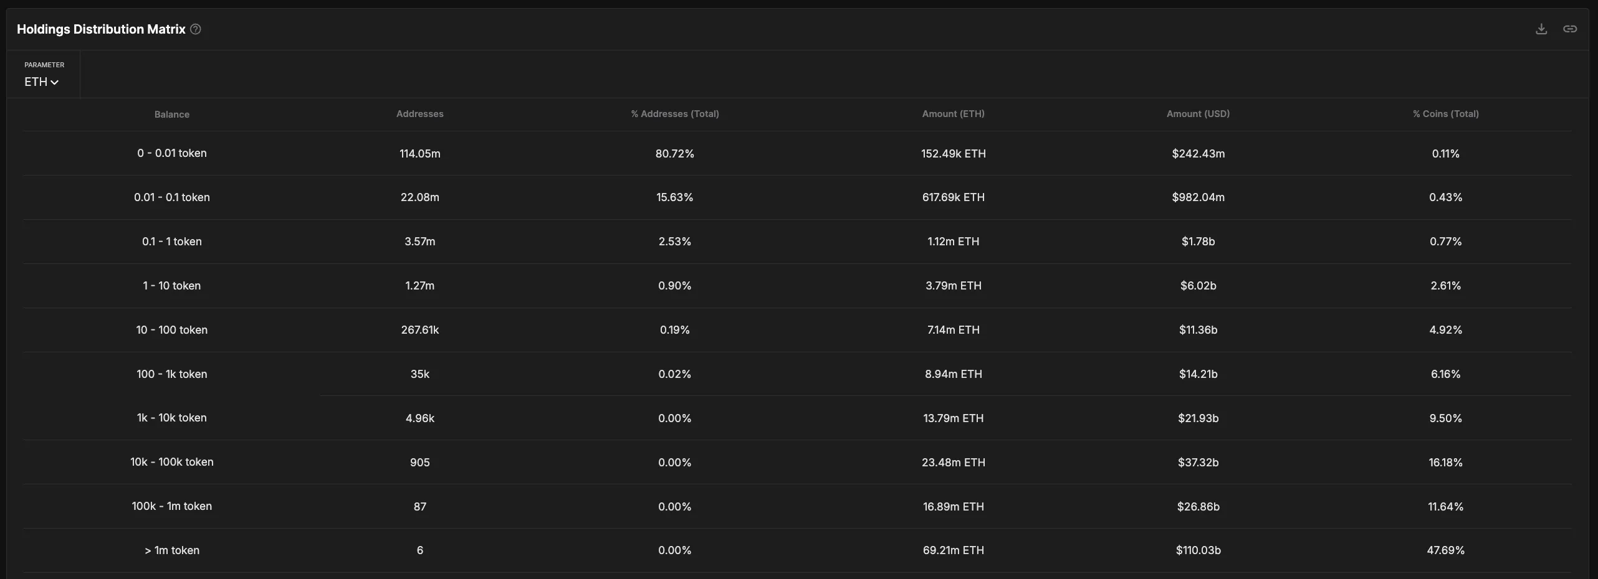Select the 0.01 - 0.1 token row

click(x=172, y=197)
